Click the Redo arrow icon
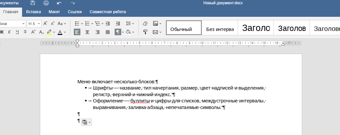This screenshot has width=340, height=135. click(x=72, y=3)
